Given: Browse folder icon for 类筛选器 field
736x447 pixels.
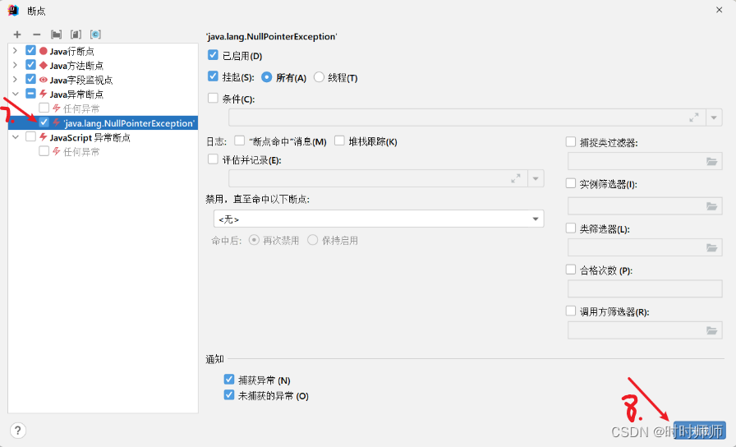Looking at the screenshot, I should point(711,247).
